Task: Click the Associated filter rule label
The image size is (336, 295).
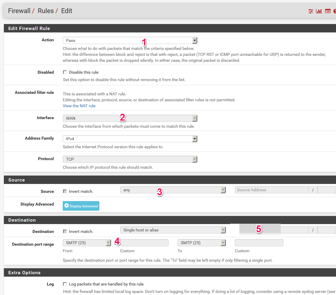Action: (x=34, y=92)
